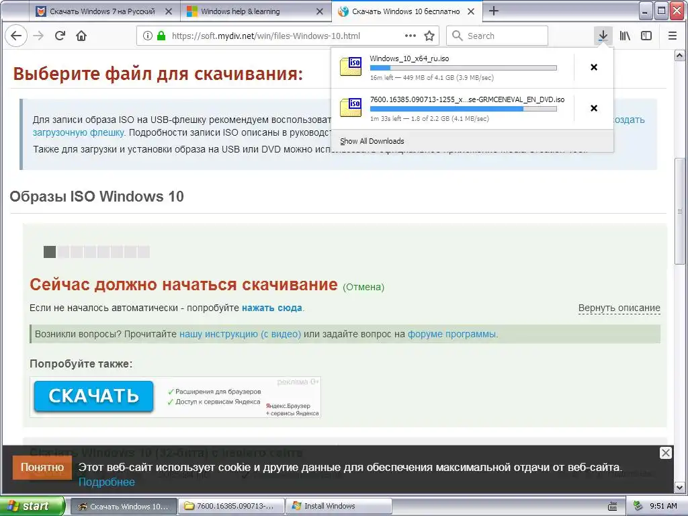Click Show All Downloads
Screen dimensions: 688x516
(372, 141)
